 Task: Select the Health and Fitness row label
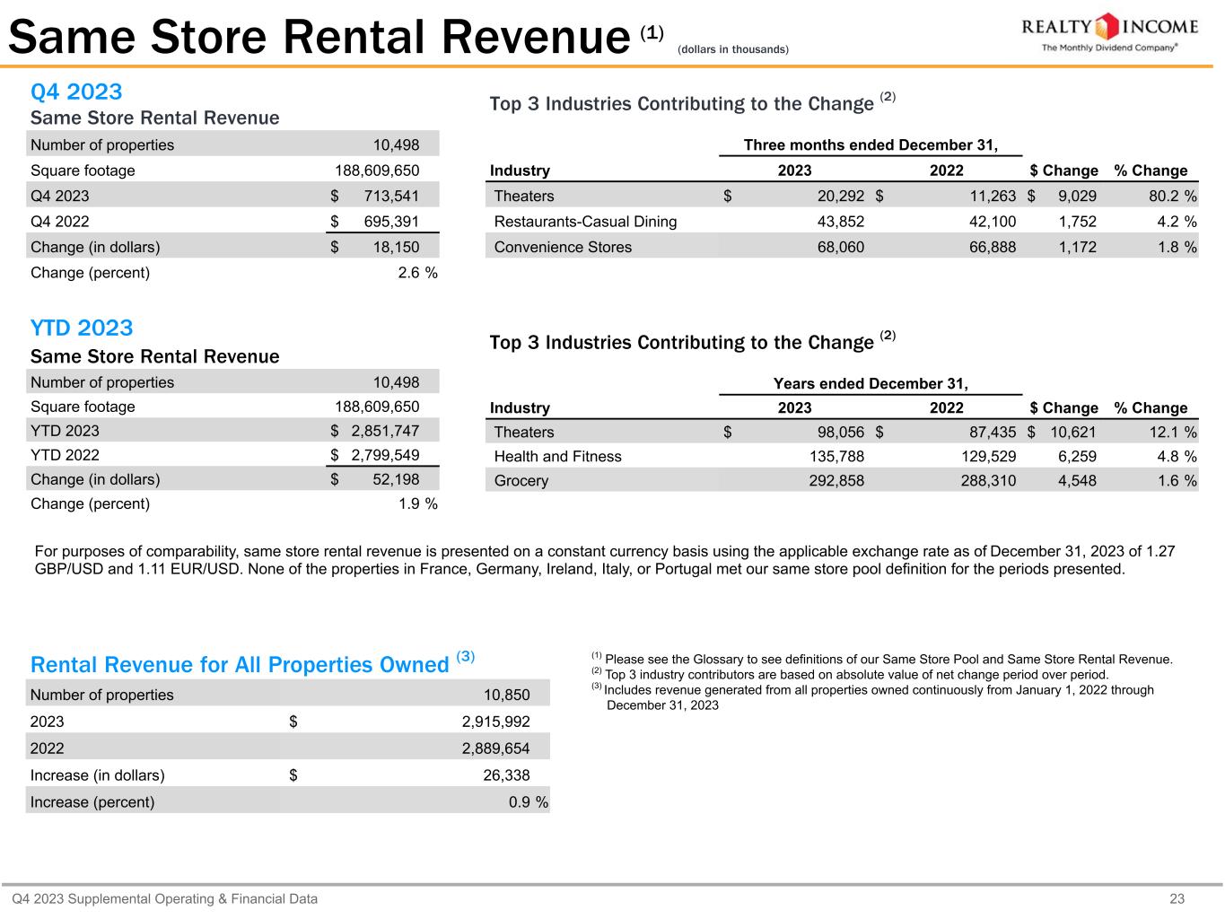click(x=557, y=456)
